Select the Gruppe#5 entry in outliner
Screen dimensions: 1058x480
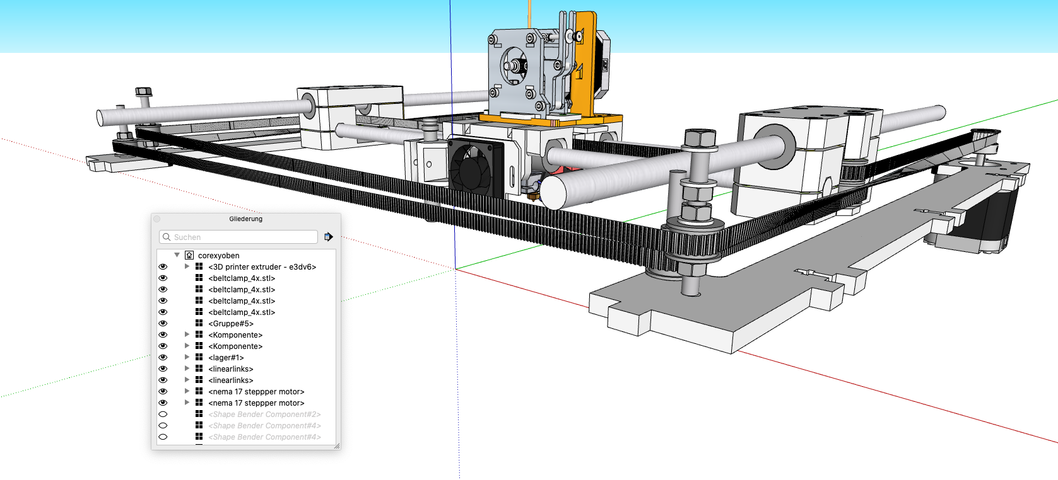pos(231,324)
